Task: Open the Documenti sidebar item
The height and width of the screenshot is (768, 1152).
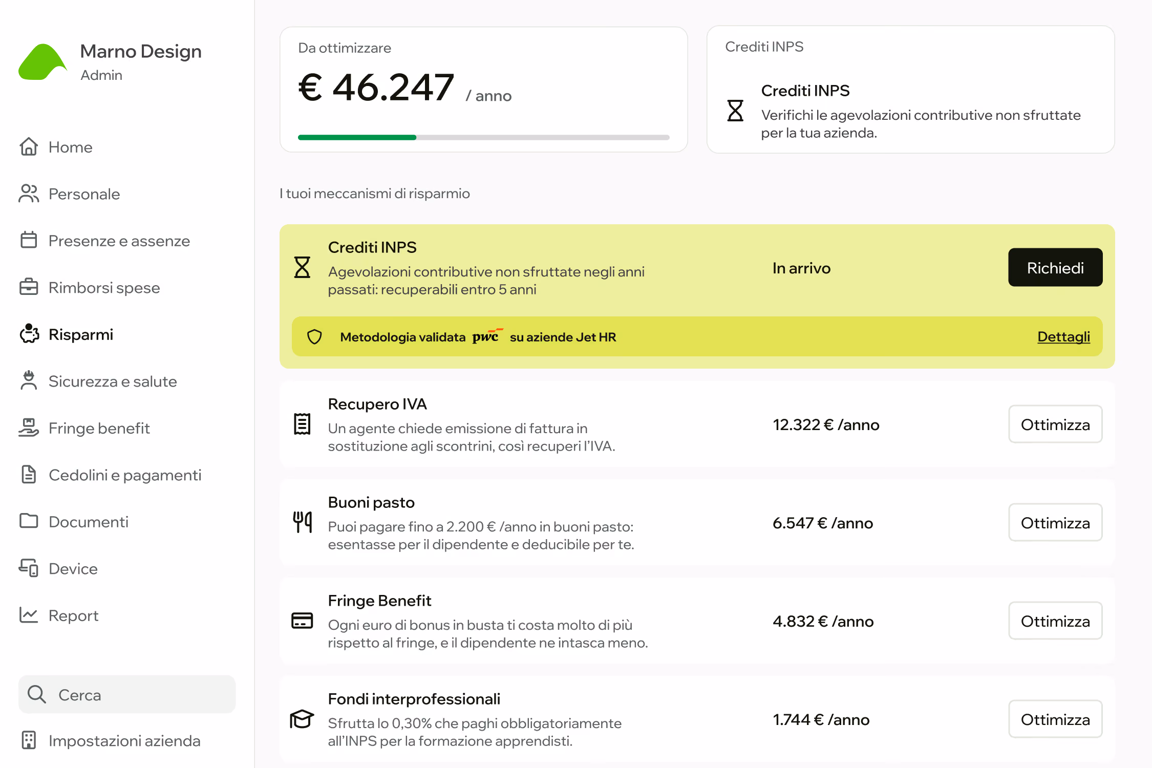Action: click(89, 522)
